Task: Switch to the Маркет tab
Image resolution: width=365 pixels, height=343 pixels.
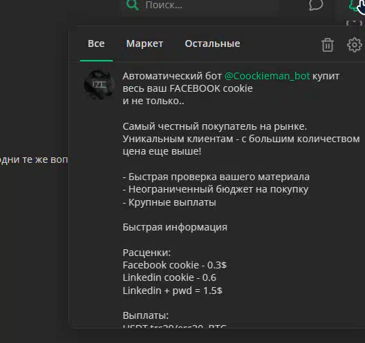Action: coord(144,43)
